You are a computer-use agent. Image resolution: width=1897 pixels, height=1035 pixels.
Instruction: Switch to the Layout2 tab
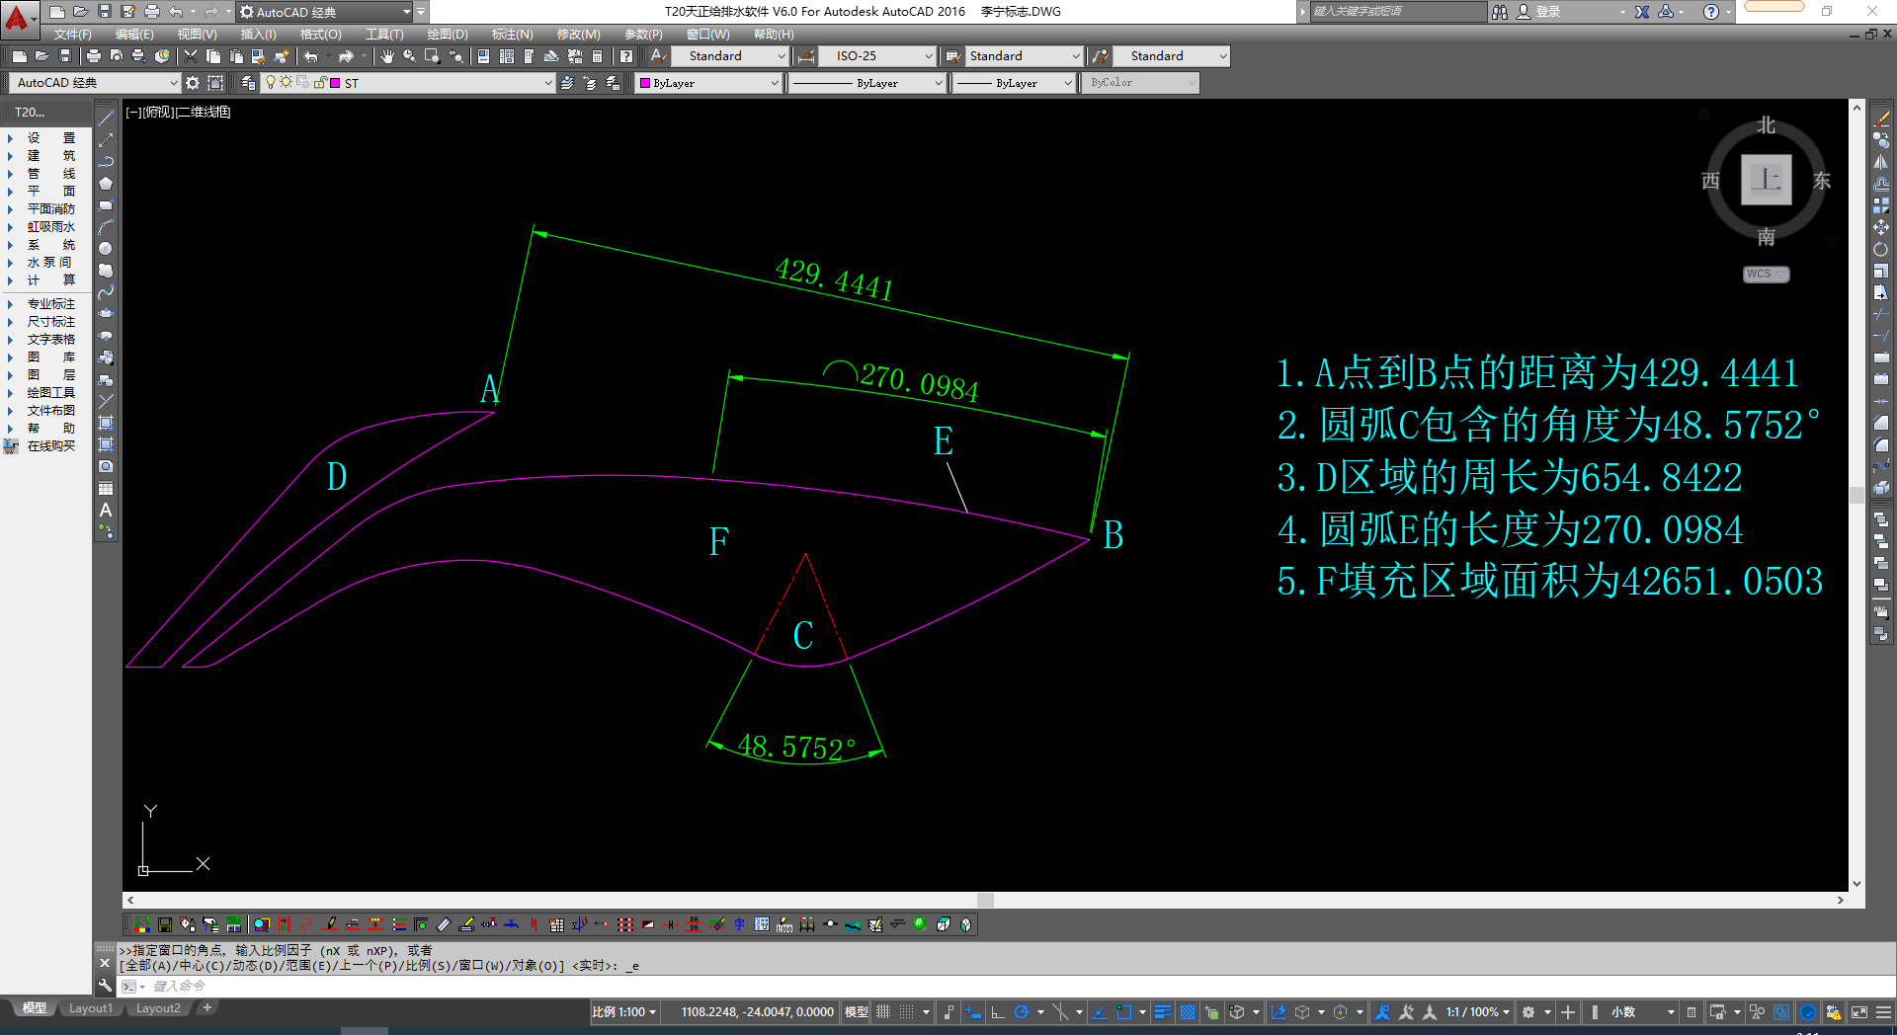158,1008
